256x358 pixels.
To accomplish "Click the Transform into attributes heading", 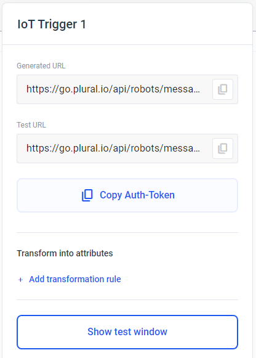I will click(x=65, y=253).
